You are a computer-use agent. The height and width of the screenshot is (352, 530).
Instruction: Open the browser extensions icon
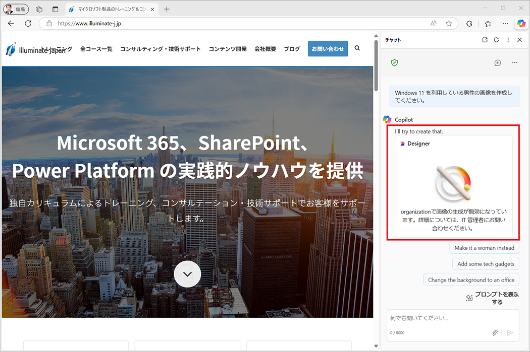[469, 24]
